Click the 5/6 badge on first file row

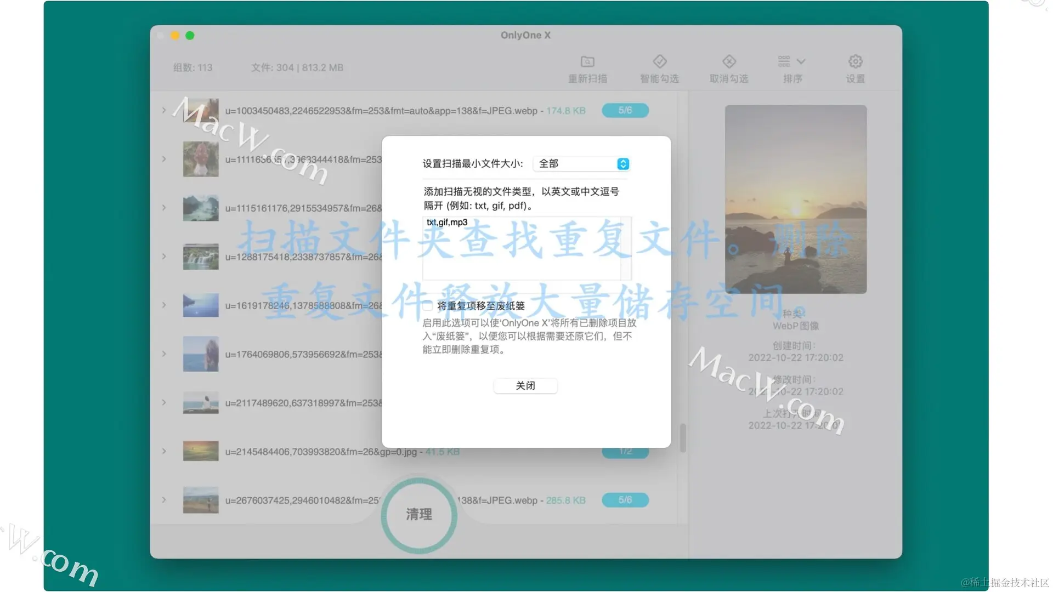tap(625, 110)
